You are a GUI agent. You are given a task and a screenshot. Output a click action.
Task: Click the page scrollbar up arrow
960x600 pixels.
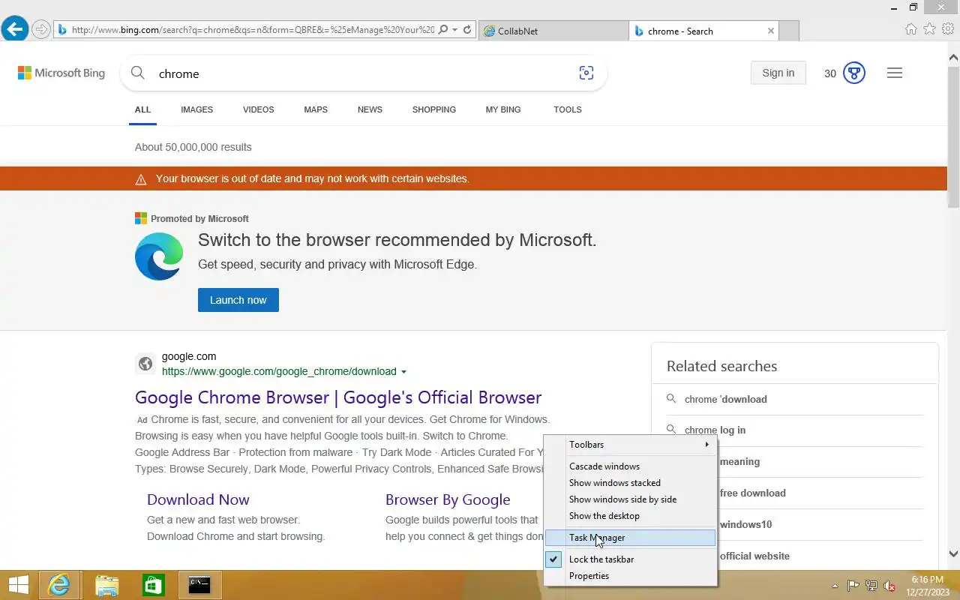coord(953,57)
